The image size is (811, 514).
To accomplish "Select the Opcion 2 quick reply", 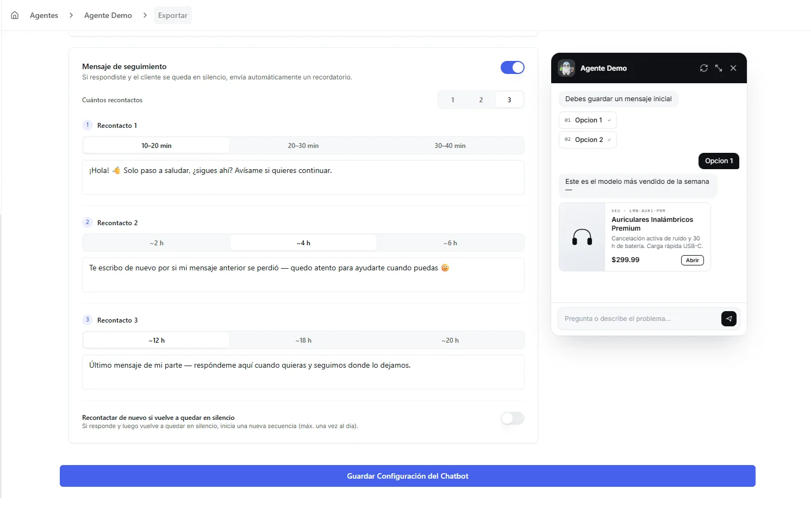I will pos(588,140).
